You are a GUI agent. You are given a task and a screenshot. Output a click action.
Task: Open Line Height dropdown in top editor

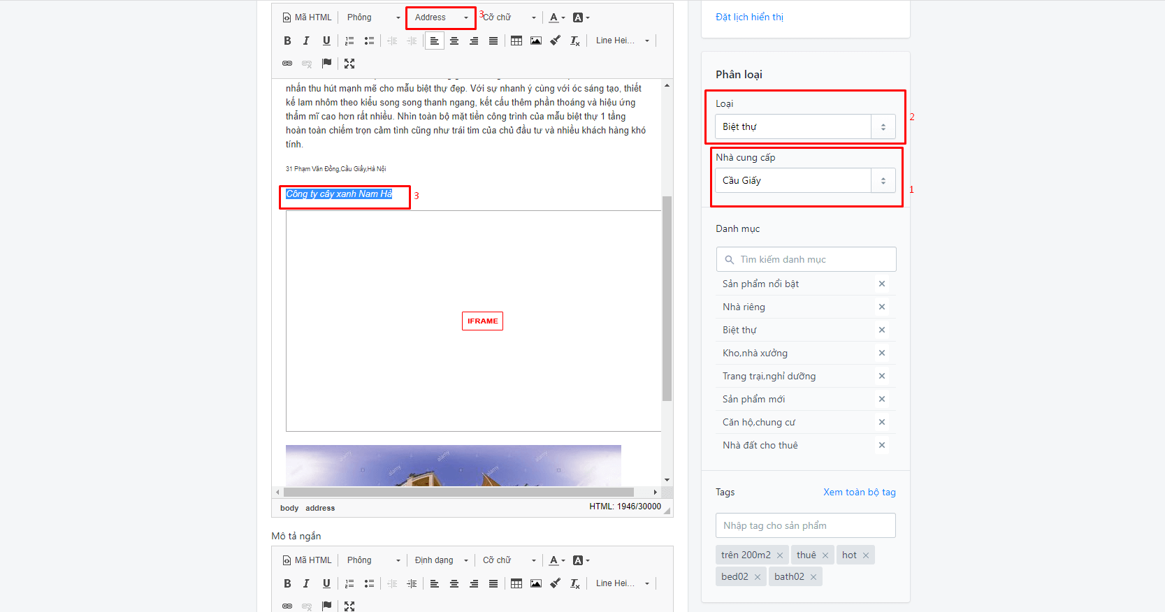click(622, 41)
